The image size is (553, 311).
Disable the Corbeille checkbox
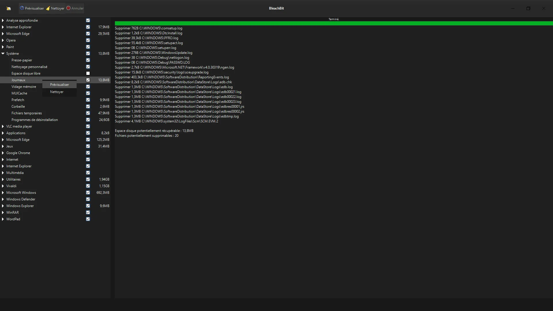[x=88, y=107]
